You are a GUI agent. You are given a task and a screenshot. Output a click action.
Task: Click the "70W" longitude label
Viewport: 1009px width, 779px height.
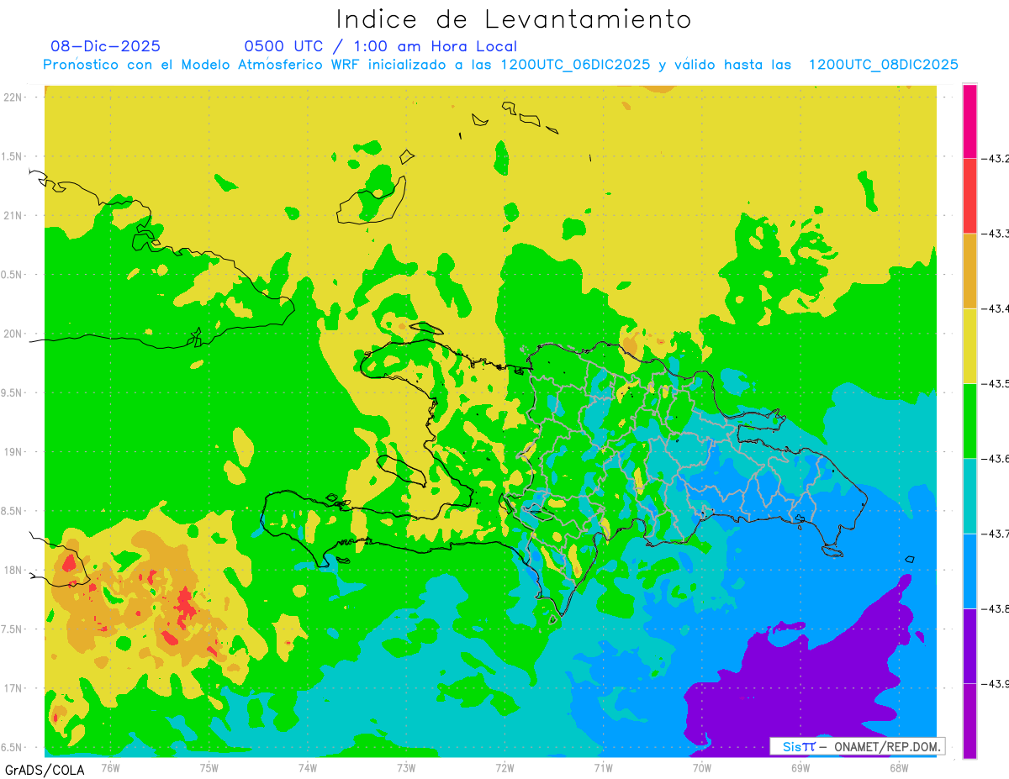[x=701, y=766]
